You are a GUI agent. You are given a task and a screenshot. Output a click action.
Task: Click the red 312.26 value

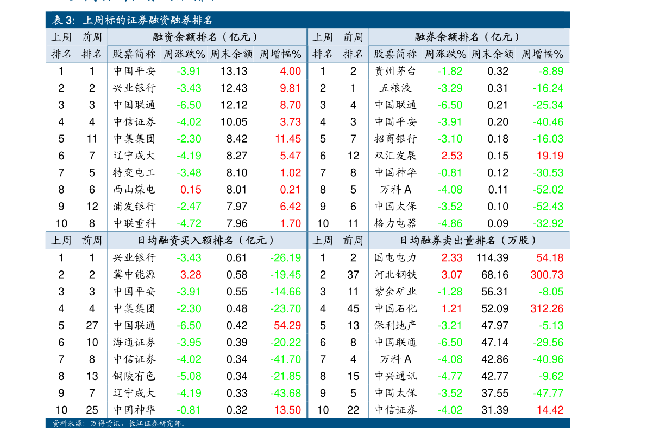(547, 308)
